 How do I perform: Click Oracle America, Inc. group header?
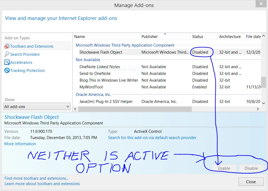93,95
